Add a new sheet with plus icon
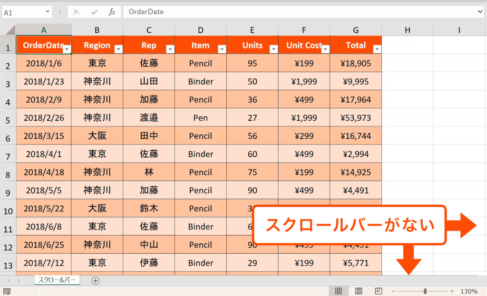The height and width of the screenshot is (296, 487). (95, 281)
